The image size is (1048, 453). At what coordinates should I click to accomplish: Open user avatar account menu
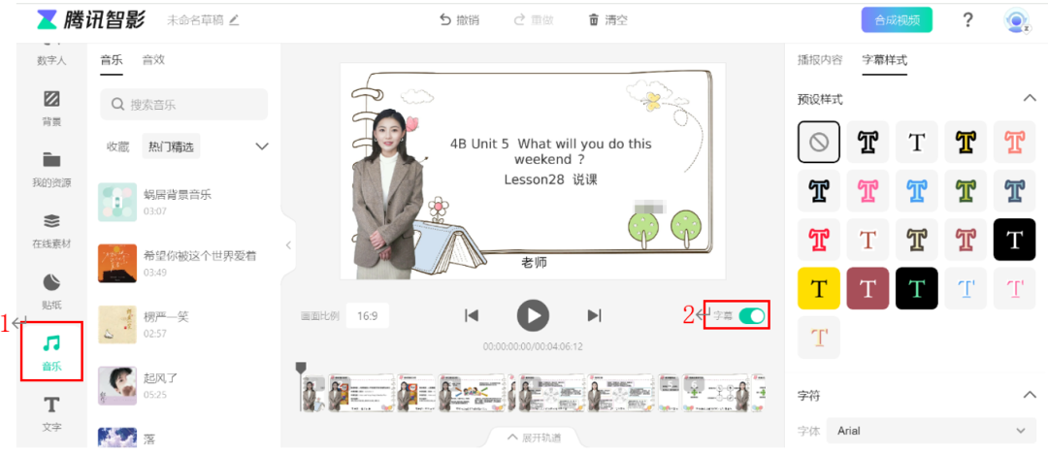[x=1016, y=20]
